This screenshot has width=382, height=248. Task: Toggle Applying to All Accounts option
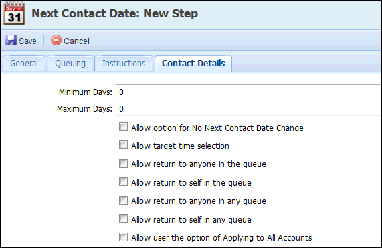coord(123,237)
